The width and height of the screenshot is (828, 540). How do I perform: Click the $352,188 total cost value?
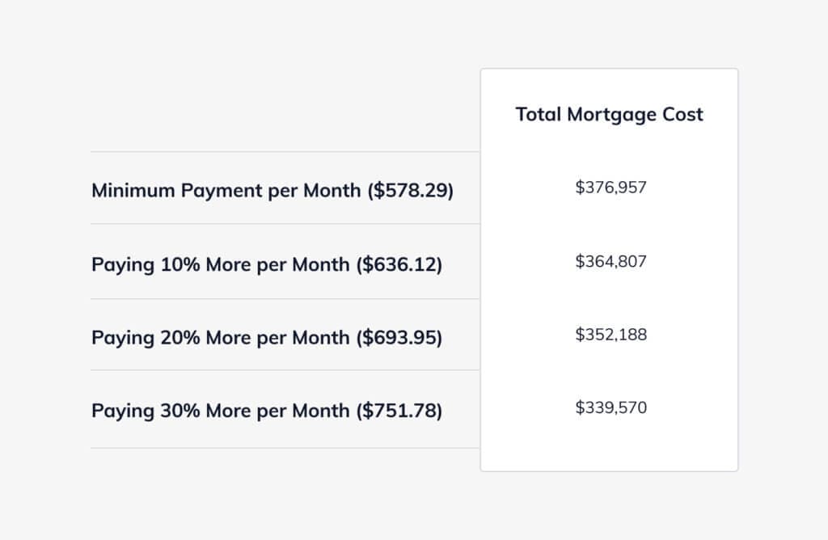pos(610,334)
